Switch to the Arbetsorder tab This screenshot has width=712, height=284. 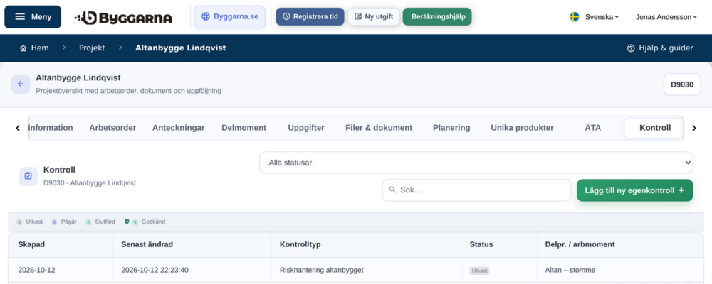point(112,128)
